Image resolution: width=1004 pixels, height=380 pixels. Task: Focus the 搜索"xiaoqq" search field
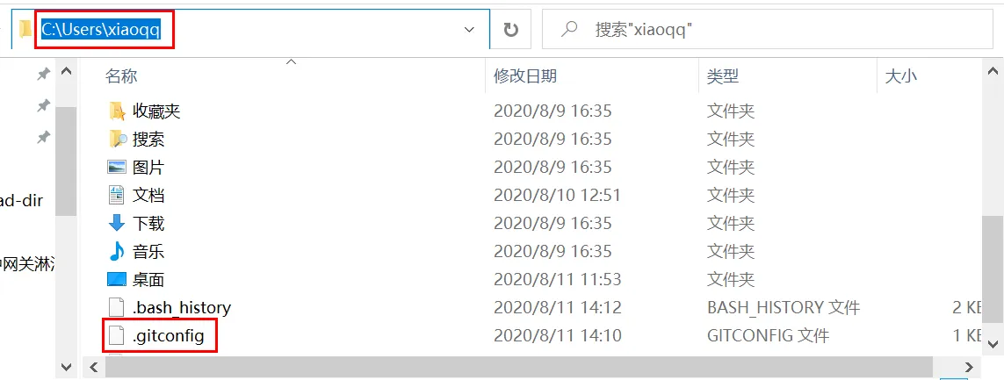coord(770,30)
